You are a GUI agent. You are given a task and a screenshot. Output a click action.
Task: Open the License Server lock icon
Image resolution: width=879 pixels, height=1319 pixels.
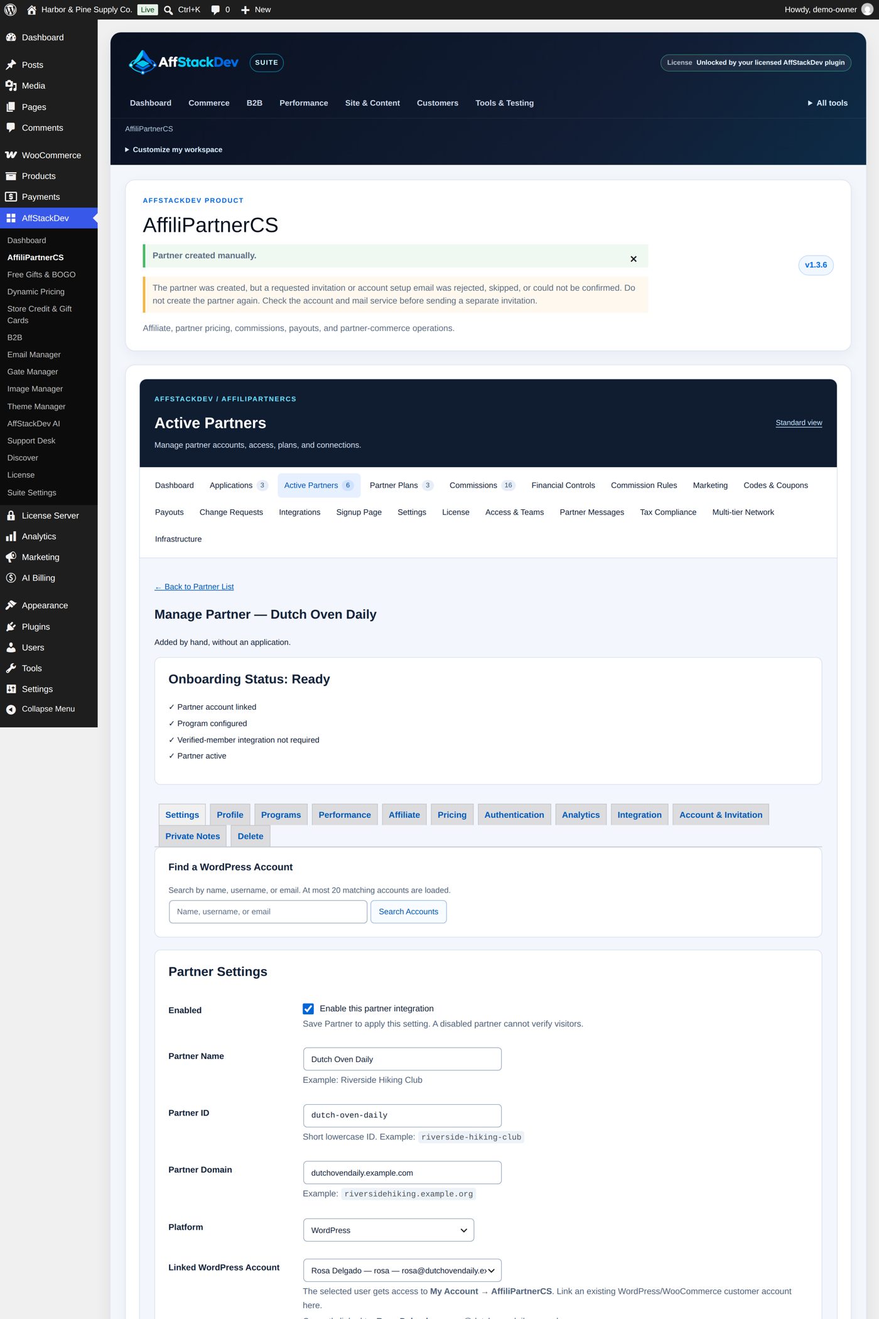11,516
